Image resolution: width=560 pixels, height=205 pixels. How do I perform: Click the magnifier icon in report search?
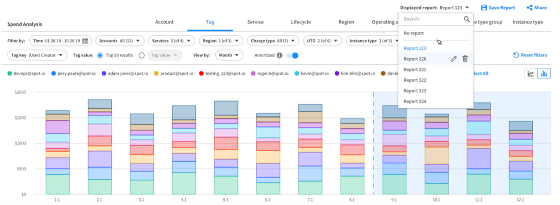pos(466,19)
